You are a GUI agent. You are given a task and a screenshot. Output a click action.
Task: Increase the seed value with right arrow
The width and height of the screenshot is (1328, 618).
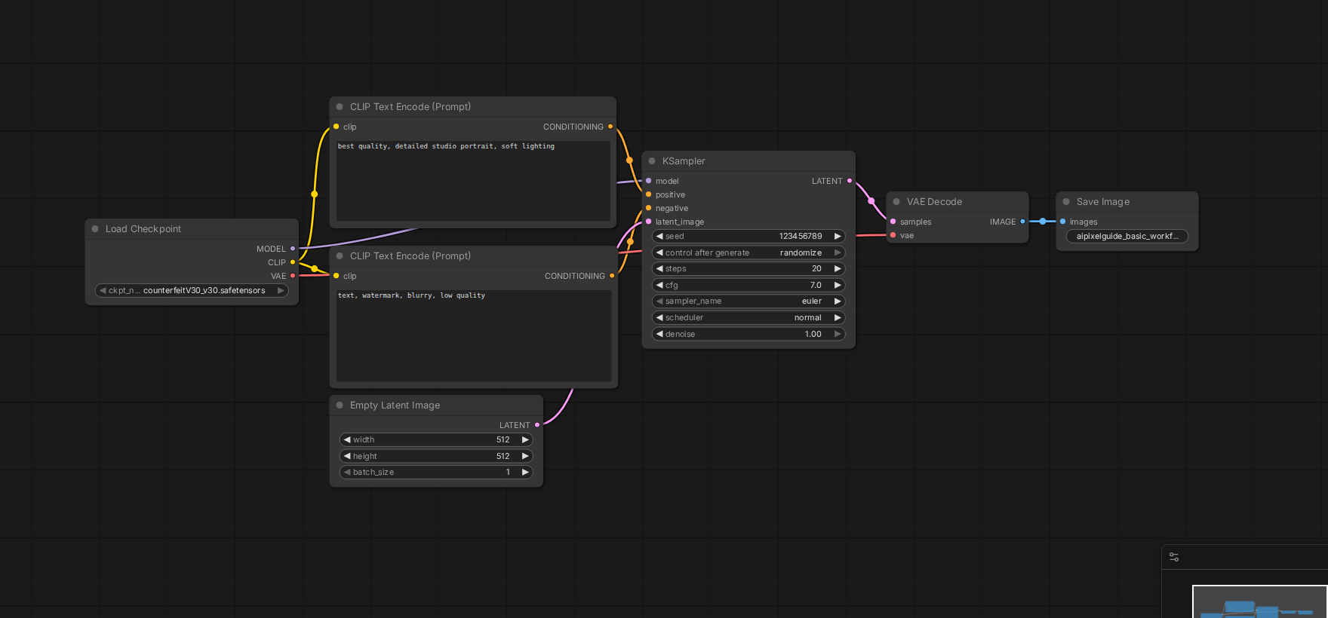[x=837, y=236]
